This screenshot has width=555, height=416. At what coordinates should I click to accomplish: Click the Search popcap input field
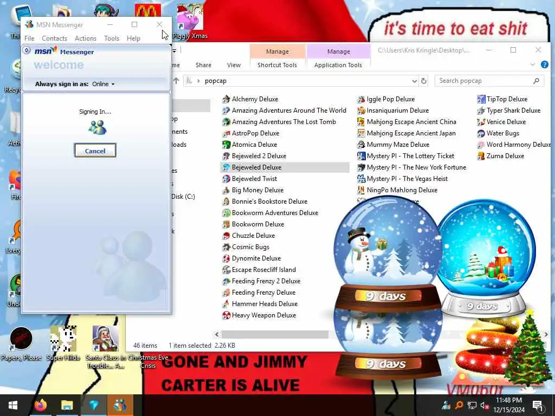pyautogui.click(x=489, y=81)
